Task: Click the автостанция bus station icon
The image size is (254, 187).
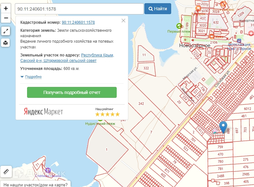Action: click(x=239, y=41)
